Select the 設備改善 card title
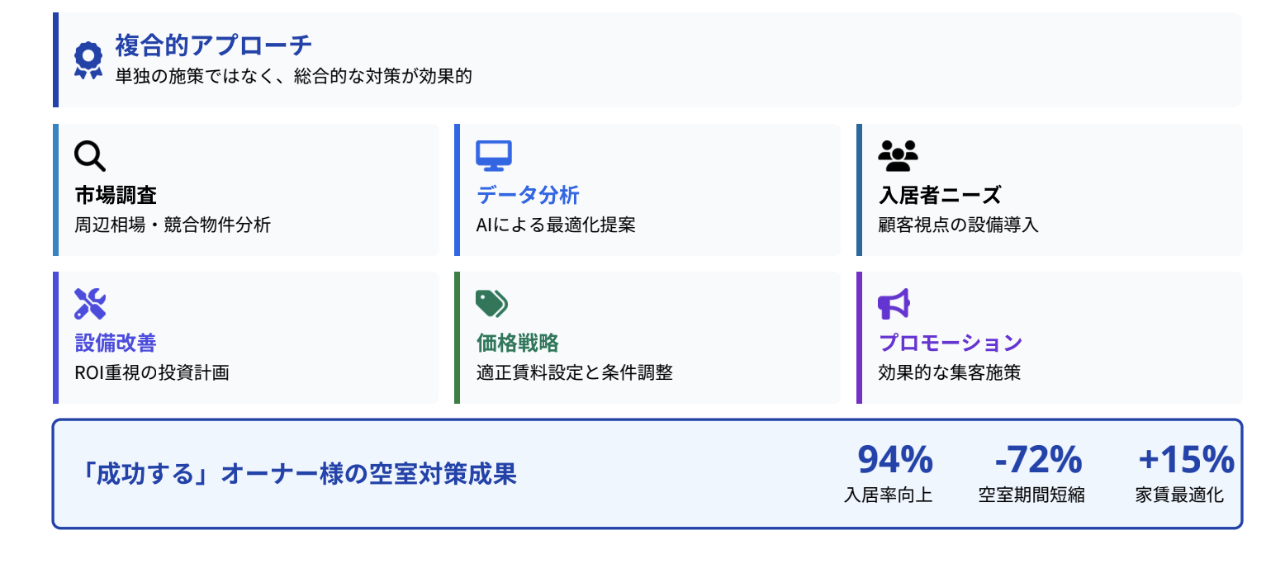Screen dimensions: 1285x578 point(116,343)
